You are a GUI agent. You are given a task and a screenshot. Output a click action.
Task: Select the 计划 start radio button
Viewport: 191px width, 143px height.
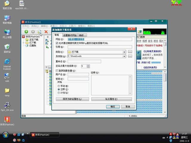tap(58, 93)
